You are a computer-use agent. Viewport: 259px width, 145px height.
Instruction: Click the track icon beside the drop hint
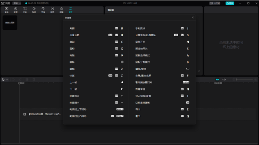tap(25, 114)
